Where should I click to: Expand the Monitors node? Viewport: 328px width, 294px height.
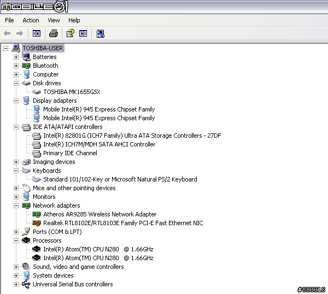tap(16, 197)
